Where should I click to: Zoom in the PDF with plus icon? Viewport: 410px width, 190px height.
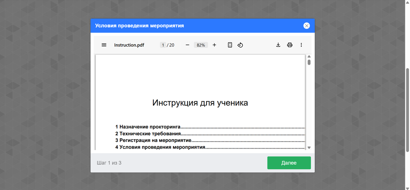tap(214, 45)
